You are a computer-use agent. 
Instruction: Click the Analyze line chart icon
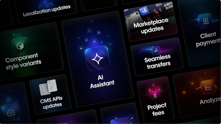208,88
